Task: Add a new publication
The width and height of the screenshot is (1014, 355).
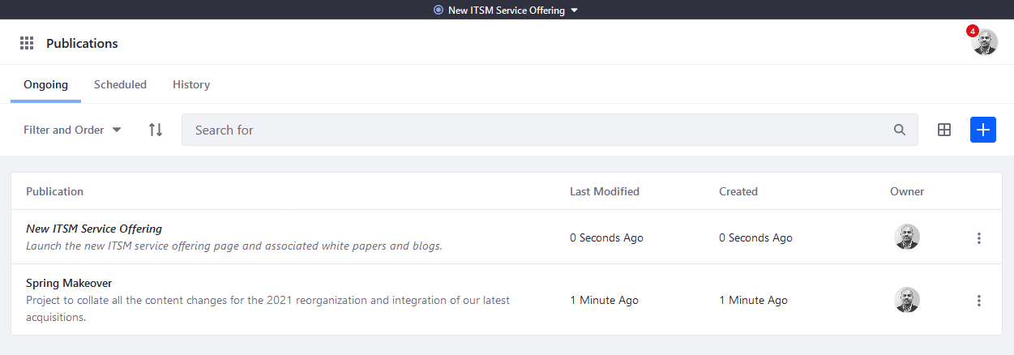Action: click(983, 130)
